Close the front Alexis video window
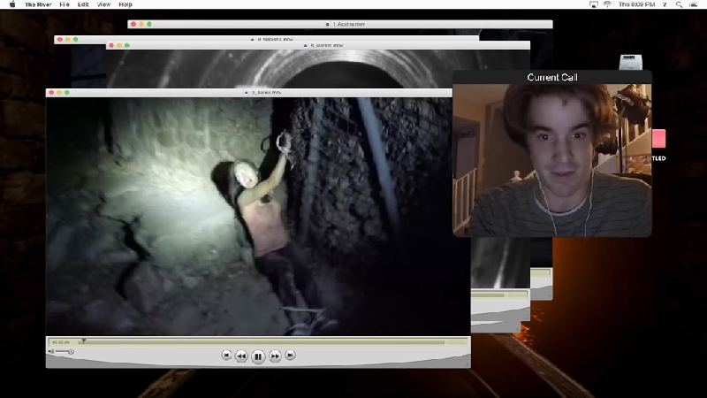The width and height of the screenshot is (707, 398). click(51, 93)
